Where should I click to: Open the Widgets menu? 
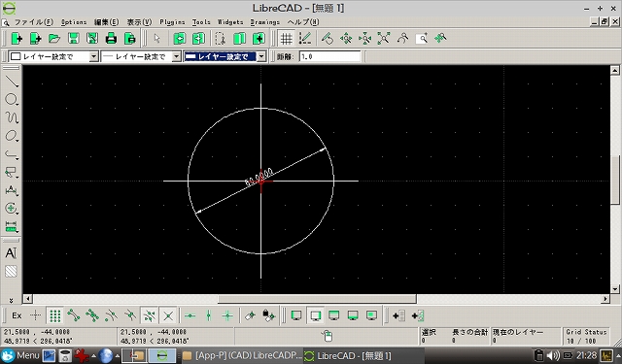pyautogui.click(x=230, y=22)
